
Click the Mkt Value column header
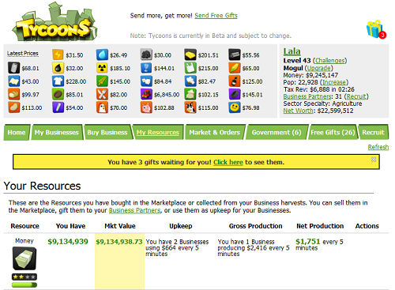[120, 226]
